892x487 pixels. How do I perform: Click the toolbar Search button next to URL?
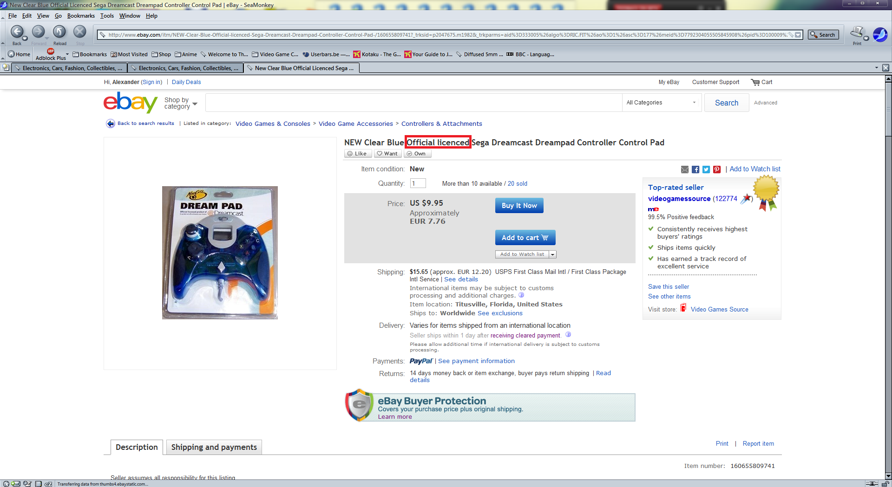(x=823, y=35)
